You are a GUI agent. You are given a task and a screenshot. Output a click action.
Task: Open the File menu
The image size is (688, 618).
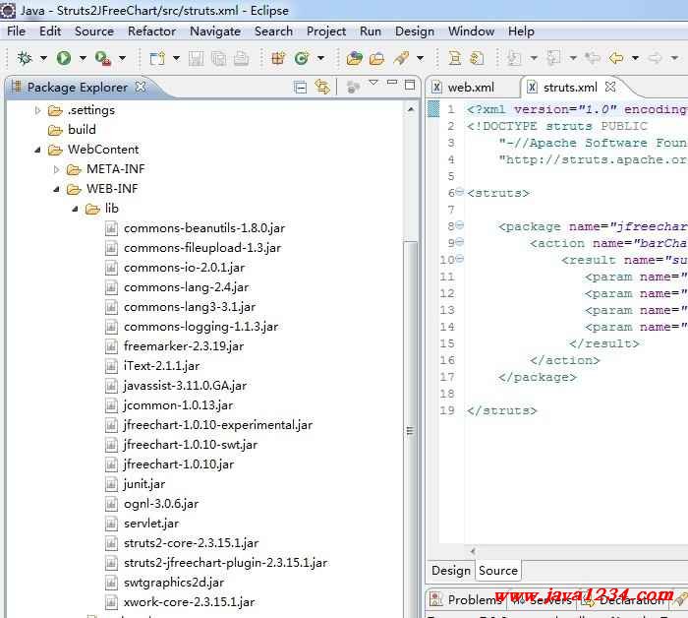pos(17,31)
